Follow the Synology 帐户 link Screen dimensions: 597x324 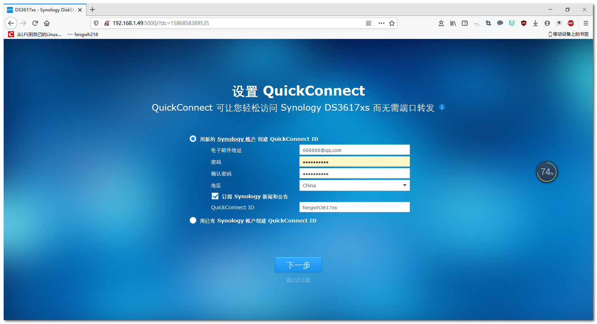click(x=236, y=139)
